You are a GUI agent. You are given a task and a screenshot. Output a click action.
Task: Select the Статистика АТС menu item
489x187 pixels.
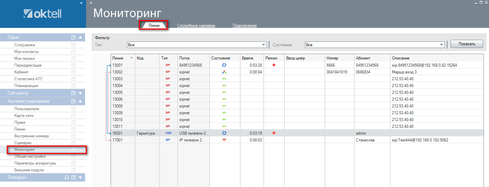click(x=29, y=79)
